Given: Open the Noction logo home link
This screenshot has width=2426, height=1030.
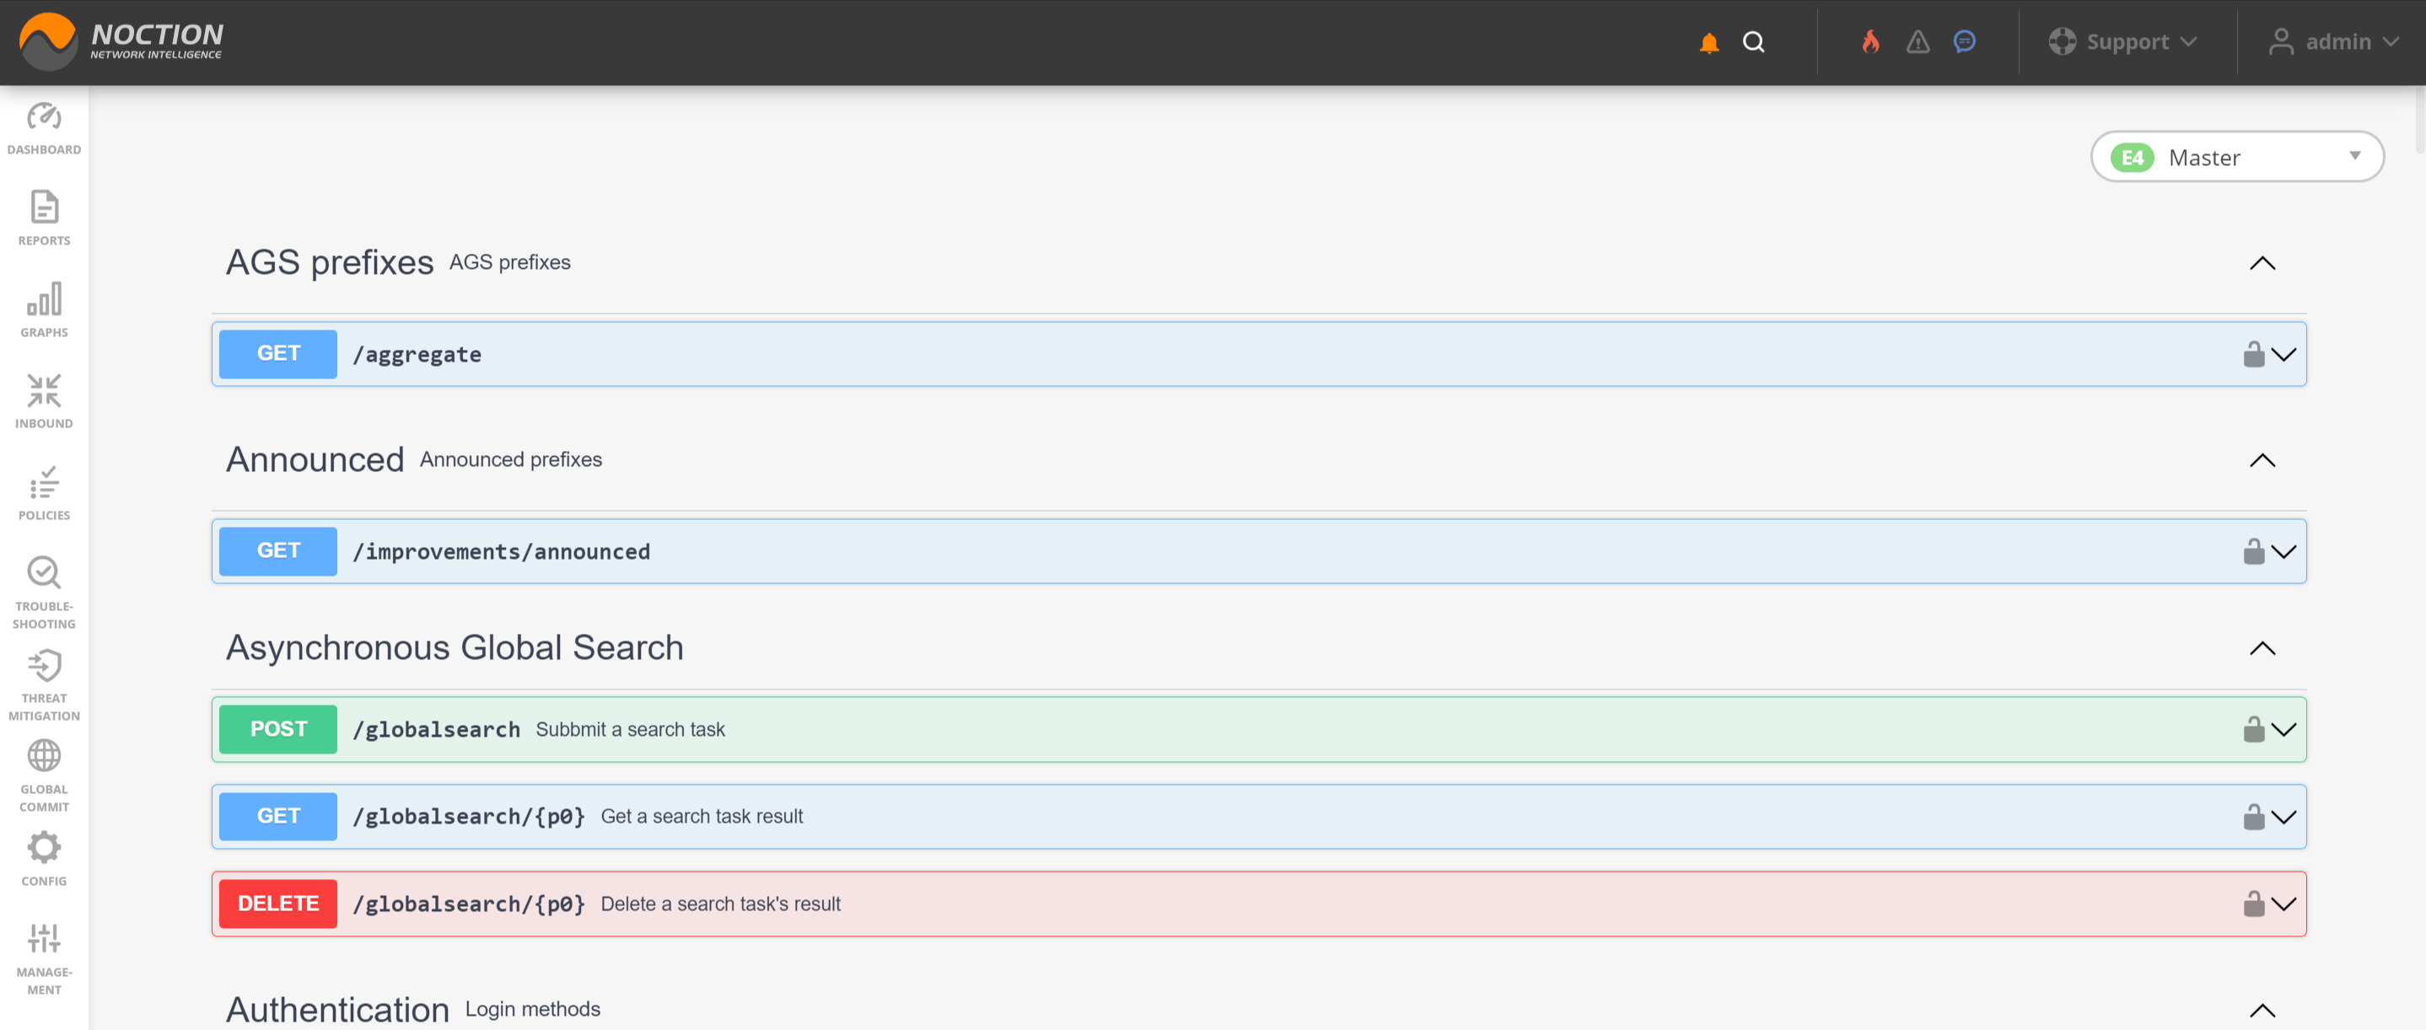Looking at the screenshot, I should point(121,41).
